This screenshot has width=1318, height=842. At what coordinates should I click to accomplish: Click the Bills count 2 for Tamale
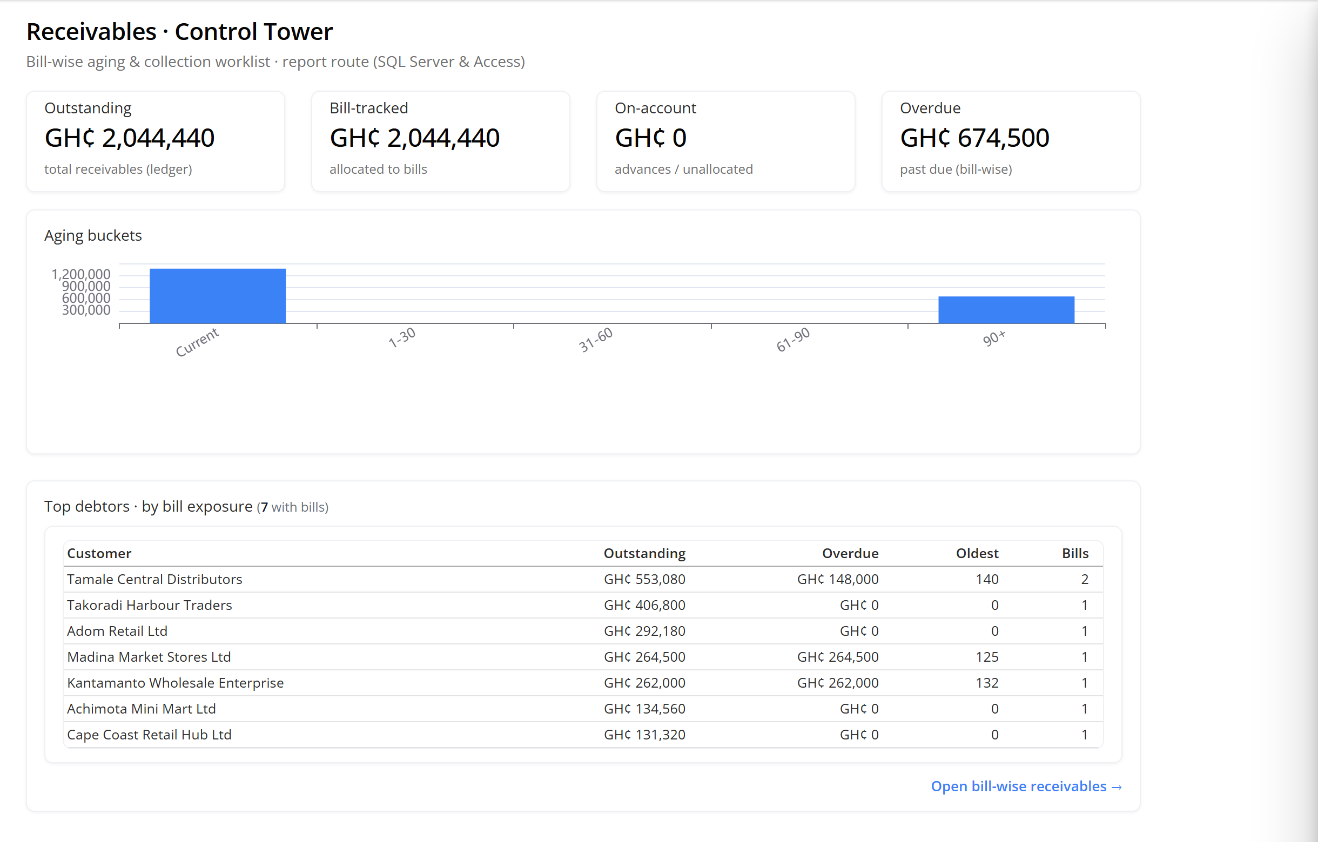pyautogui.click(x=1084, y=579)
